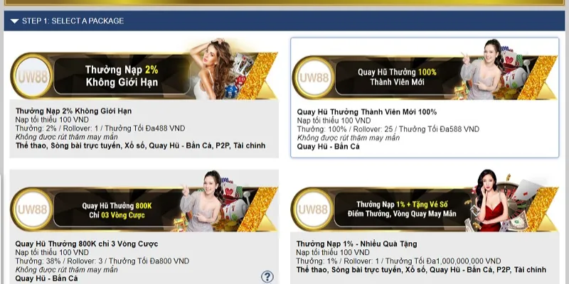Image resolution: width=569 pixels, height=284 pixels.
Task: Click 'Quay Hũ - Bắn Cá' under the 800K package
Action: pyautogui.click(x=46, y=278)
